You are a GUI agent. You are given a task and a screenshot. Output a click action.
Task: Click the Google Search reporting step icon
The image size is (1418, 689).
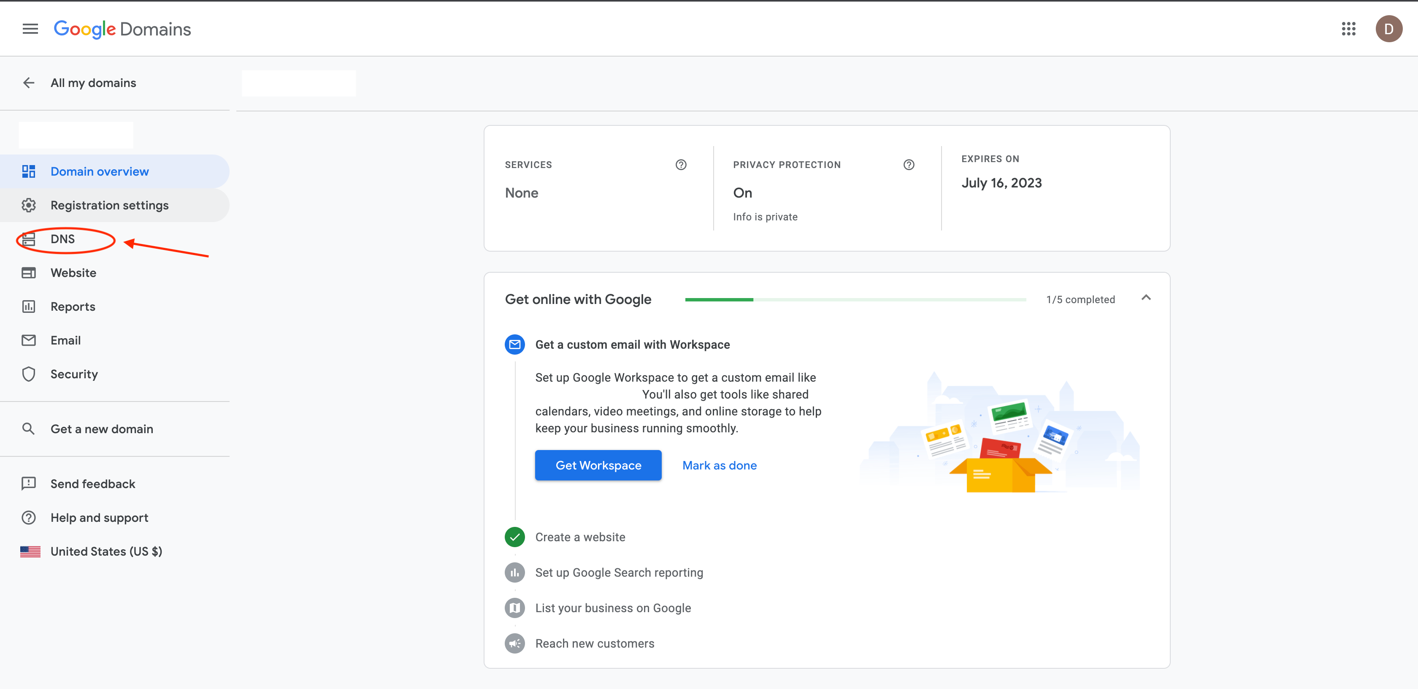[x=515, y=573]
